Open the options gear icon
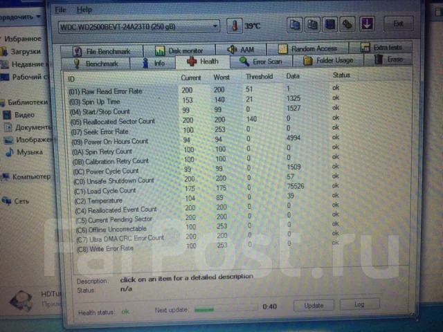Image resolution: width=443 pixels, height=332 pixels. click(347, 24)
